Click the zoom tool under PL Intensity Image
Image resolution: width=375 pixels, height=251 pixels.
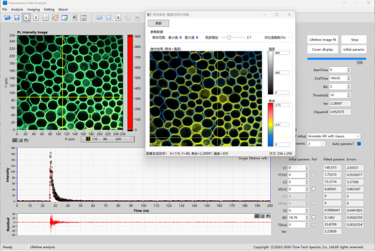coord(20,140)
